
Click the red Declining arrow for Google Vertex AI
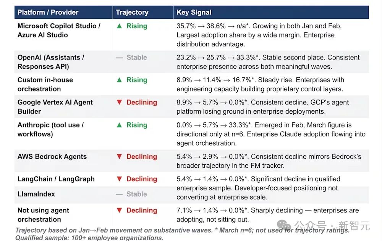119,103
